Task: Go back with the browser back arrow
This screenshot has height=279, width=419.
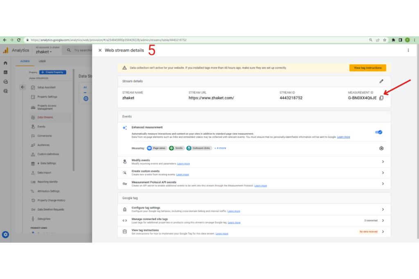Action: (5, 40)
